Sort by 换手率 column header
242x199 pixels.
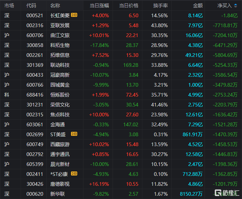(x=160, y=6)
